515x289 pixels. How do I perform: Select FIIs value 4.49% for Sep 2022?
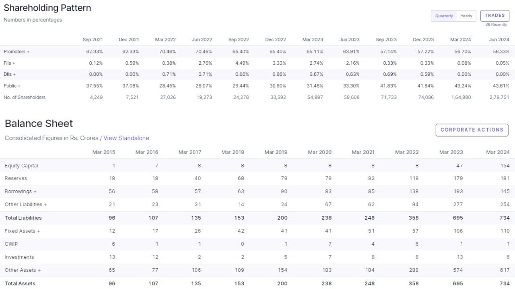pos(242,63)
